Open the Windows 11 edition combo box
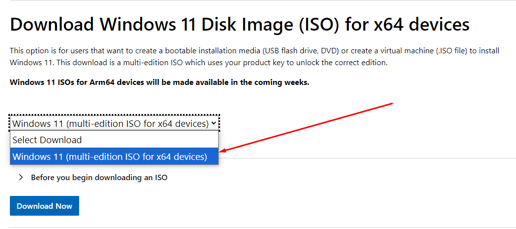This screenshot has width=516, height=229. pos(114,123)
